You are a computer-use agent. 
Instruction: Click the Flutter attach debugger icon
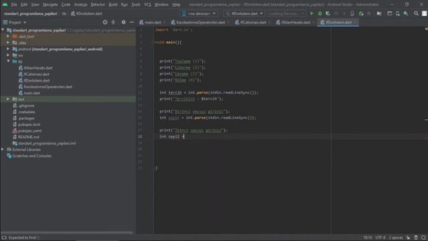[x=361, y=13]
